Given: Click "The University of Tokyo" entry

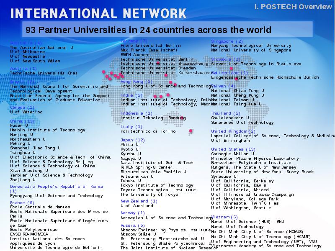Looking at the screenshot, I should click(x=149, y=194).
